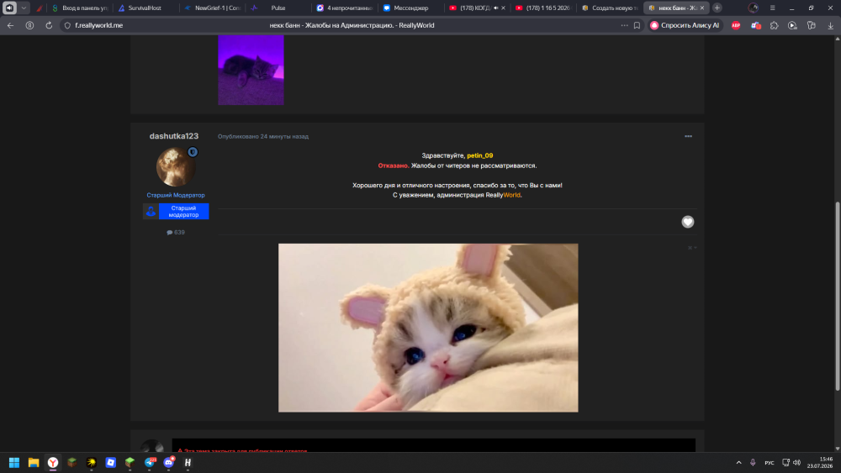Click the Yandex Browser taskbar icon

pos(52,462)
